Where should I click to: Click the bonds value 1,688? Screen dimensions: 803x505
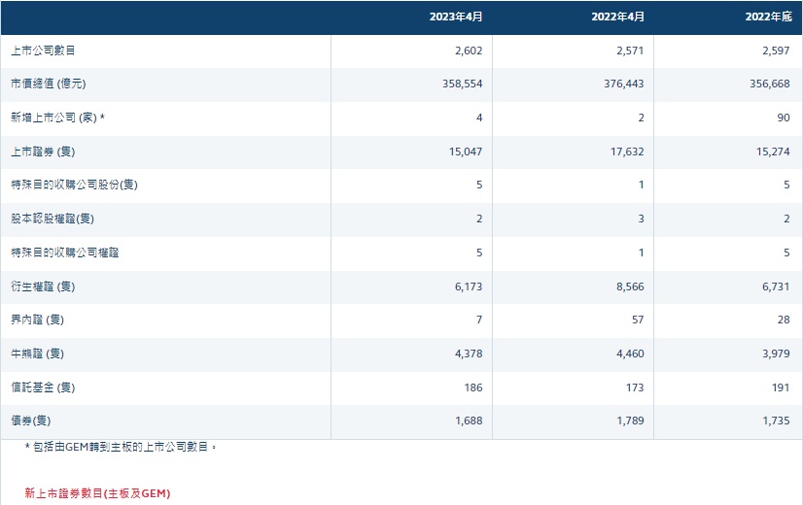(467, 421)
